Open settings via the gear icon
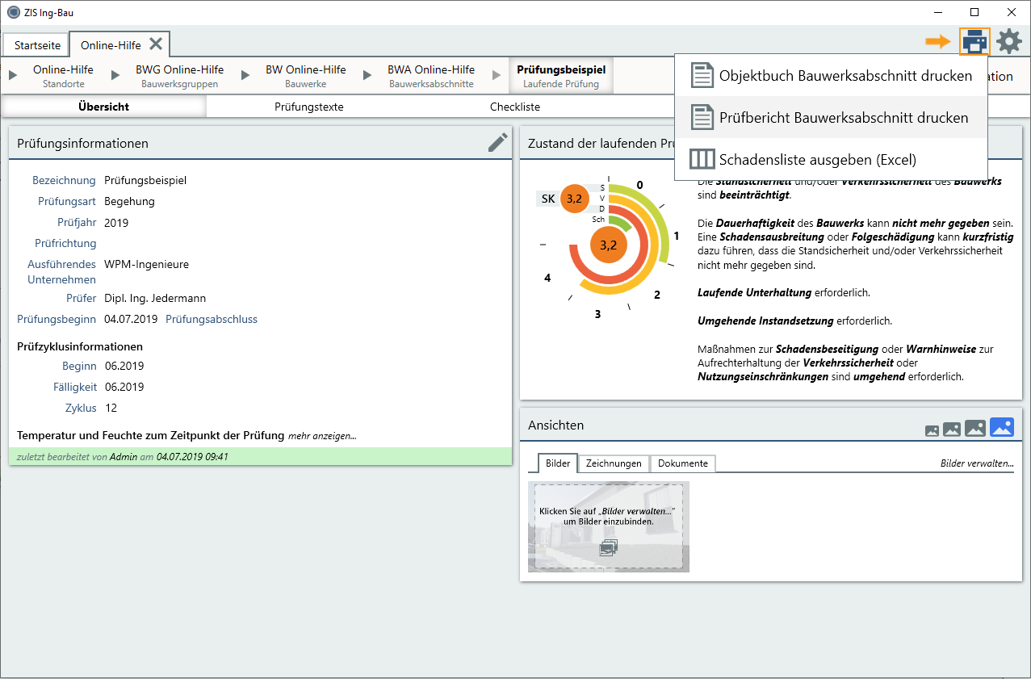 click(1008, 41)
